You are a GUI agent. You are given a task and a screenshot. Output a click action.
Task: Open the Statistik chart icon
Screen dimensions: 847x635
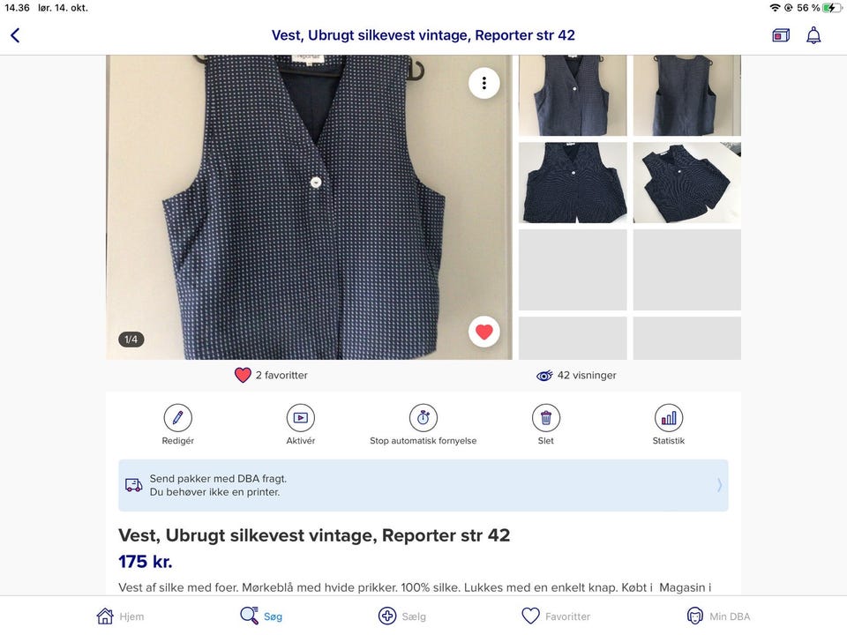tap(668, 418)
